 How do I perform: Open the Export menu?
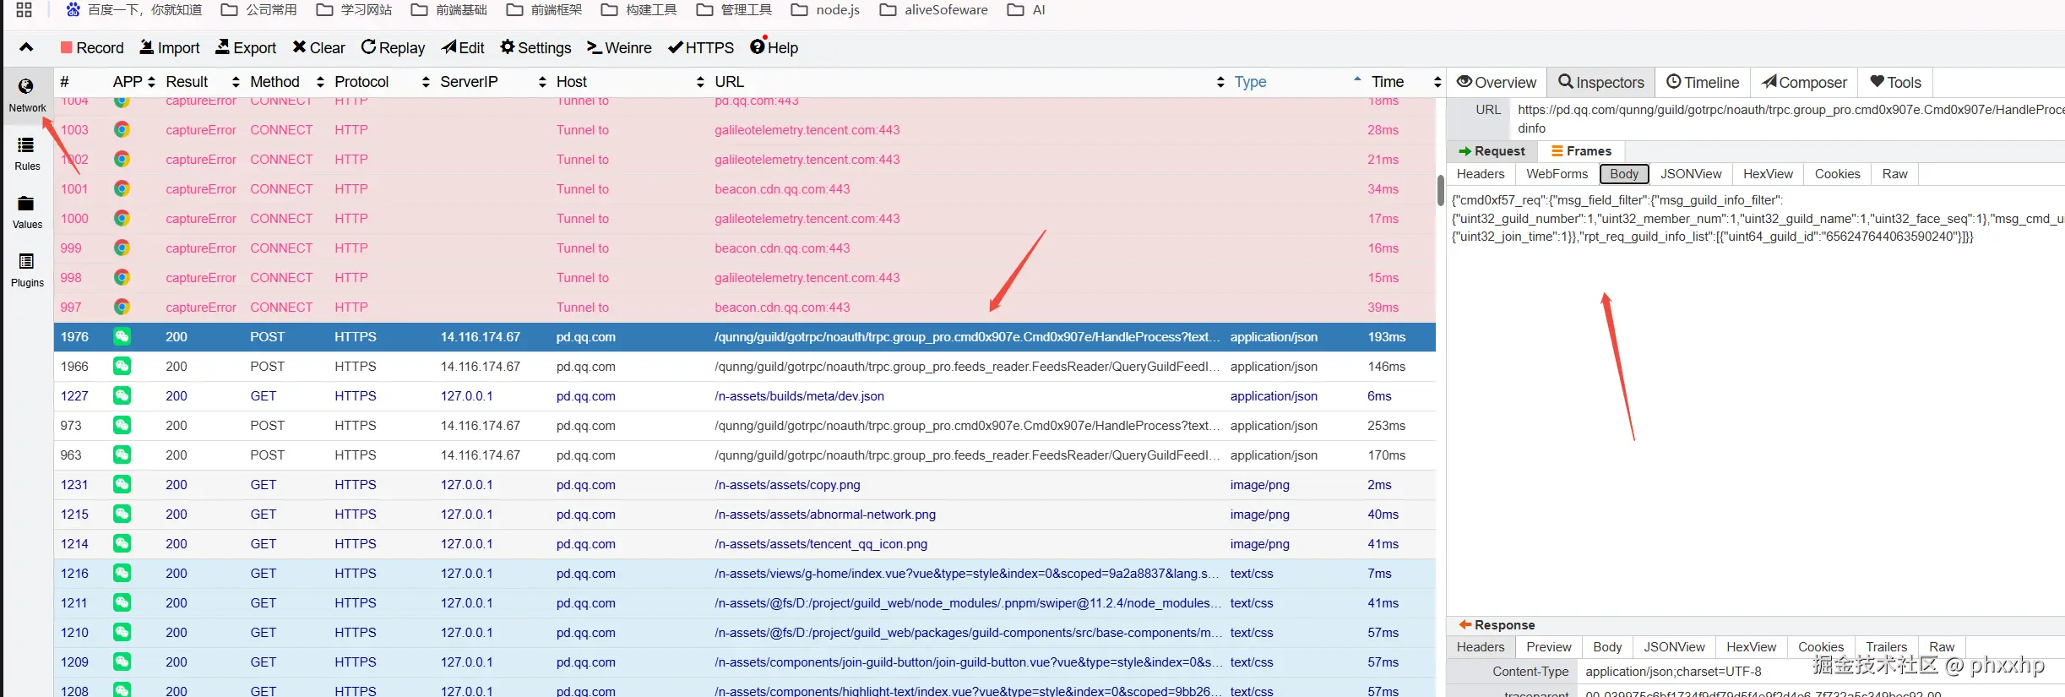pyautogui.click(x=246, y=48)
